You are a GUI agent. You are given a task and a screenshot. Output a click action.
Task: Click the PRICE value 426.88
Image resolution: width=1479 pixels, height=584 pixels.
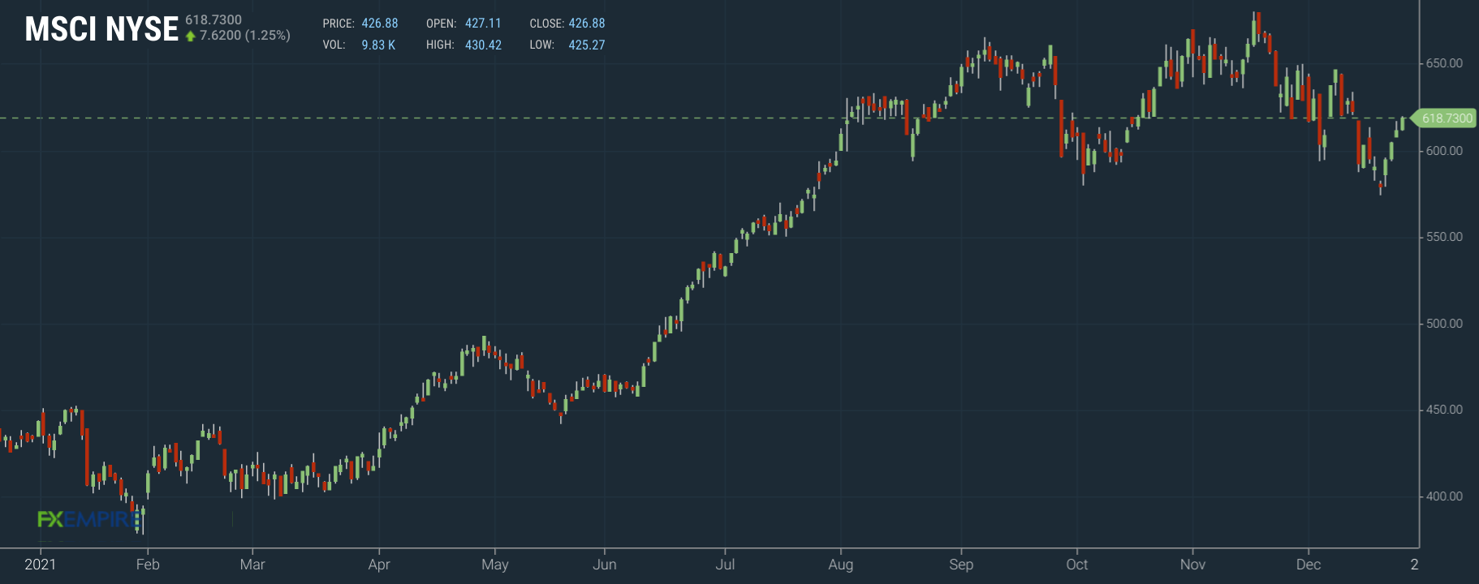tap(380, 24)
